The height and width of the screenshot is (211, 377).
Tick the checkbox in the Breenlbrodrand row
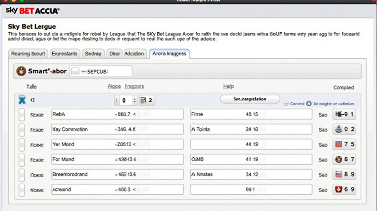point(22,175)
